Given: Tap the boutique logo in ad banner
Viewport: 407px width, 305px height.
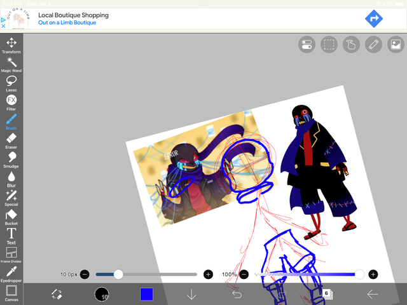Looking at the screenshot, I should [18, 18].
